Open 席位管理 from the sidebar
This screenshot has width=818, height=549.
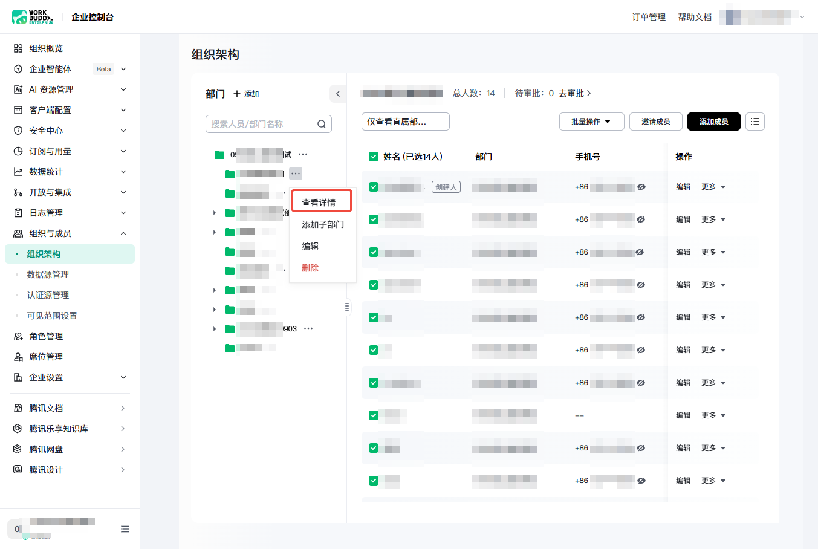click(x=46, y=357)
